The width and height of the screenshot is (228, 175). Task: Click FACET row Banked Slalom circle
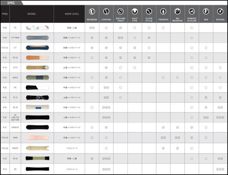pos(192,148)
